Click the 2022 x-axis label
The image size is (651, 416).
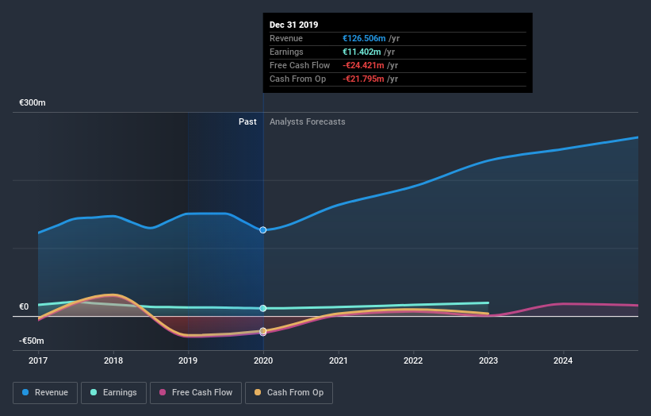413,360
